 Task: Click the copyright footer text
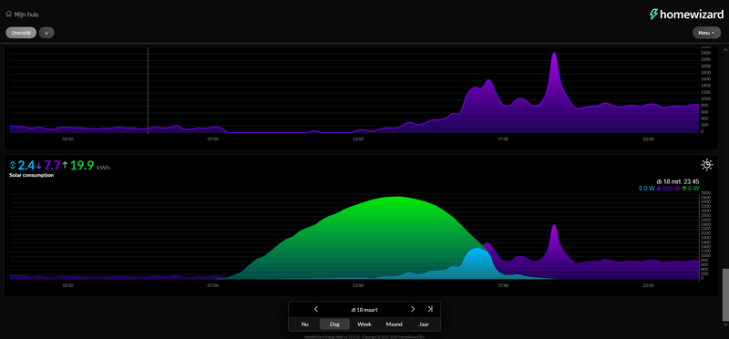(x=364, y=336)
